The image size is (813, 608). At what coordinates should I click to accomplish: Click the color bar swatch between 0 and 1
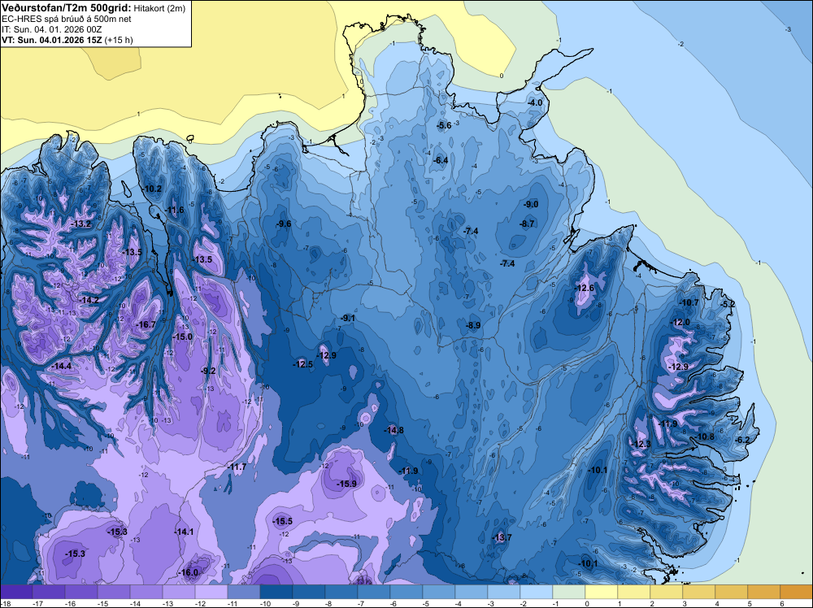click(602, 592)
